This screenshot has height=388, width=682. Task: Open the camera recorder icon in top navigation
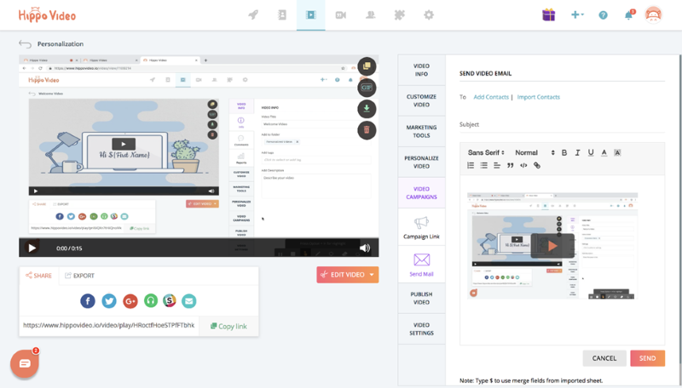tap(340, 15)
